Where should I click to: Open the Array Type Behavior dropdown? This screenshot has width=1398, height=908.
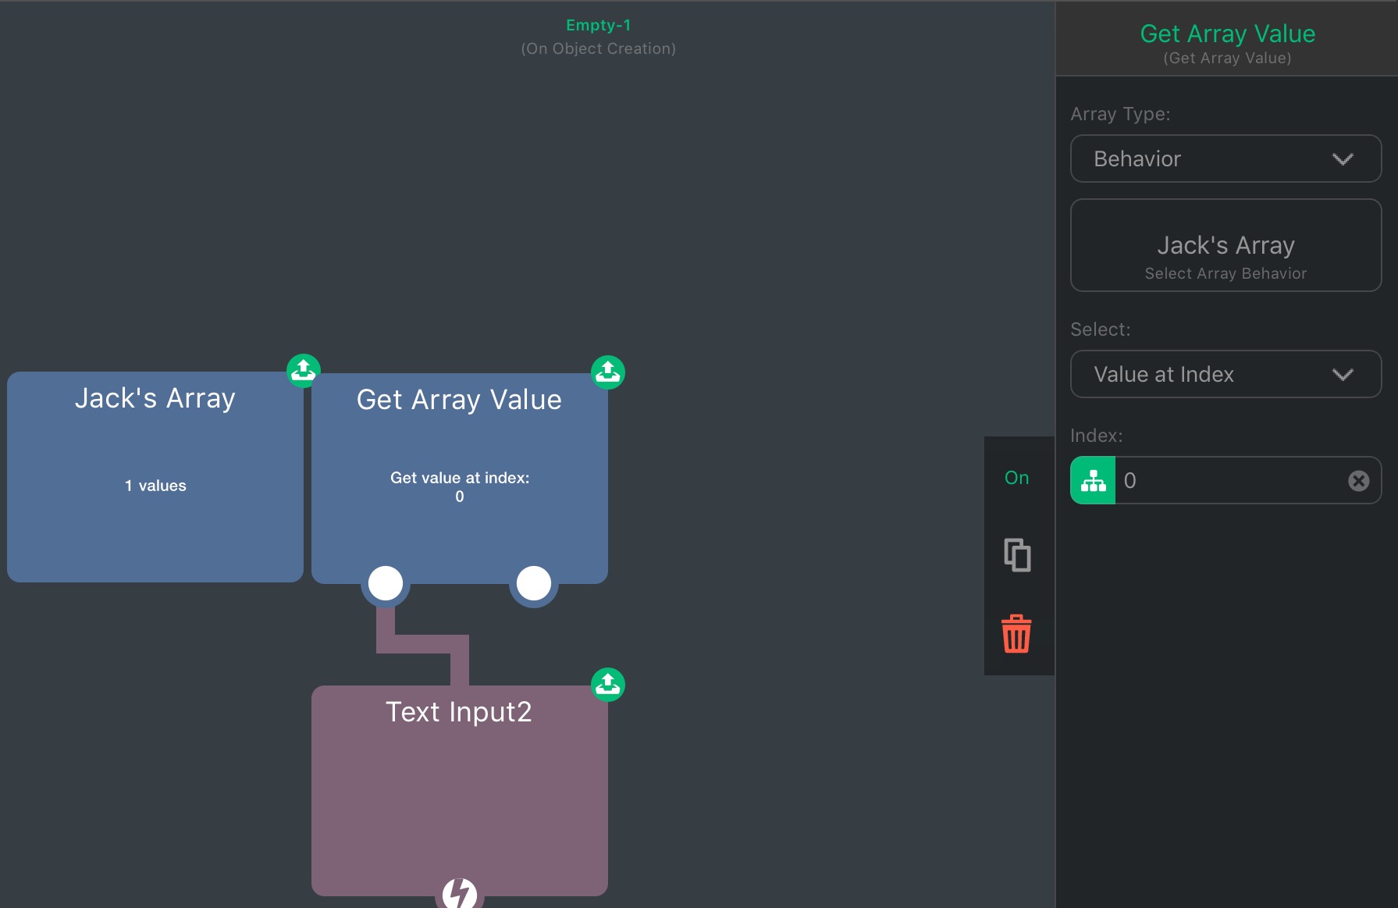coord(1225,158)
